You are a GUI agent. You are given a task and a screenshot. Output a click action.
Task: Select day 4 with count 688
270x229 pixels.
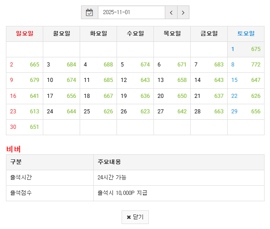[98, 65]
